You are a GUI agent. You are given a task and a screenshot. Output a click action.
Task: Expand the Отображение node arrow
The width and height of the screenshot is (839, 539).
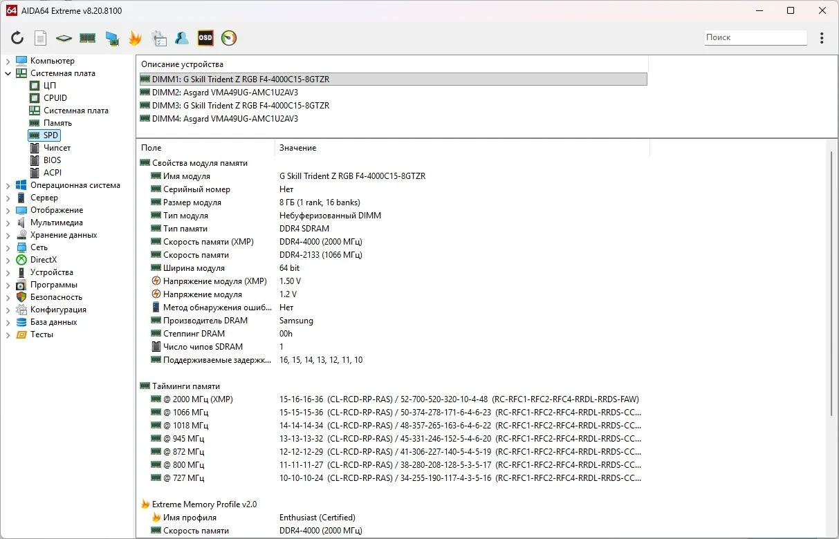click(x=8, y=210)
